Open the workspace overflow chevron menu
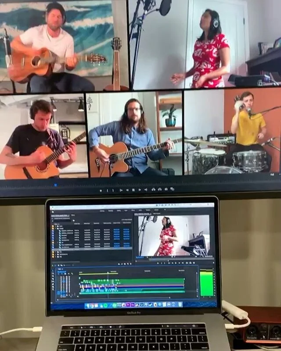 (x=165, y=210)
